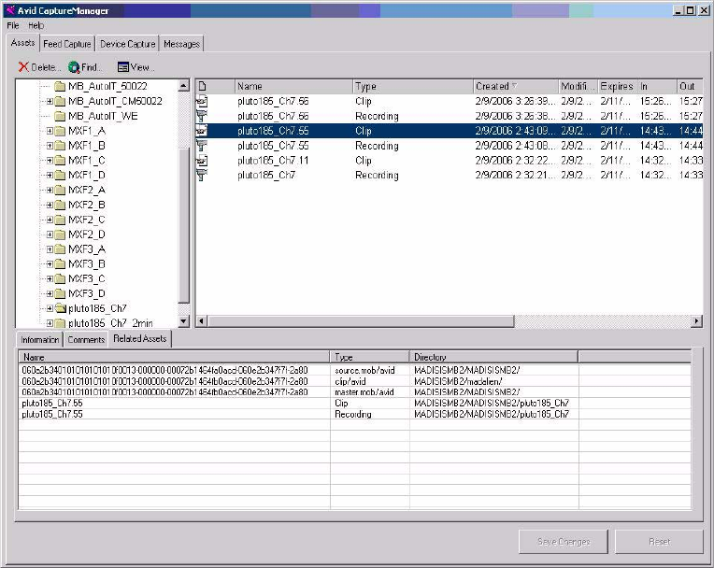Open the File menu
The height and width of the screenshot is (568, 714).
tap(13, 25)
